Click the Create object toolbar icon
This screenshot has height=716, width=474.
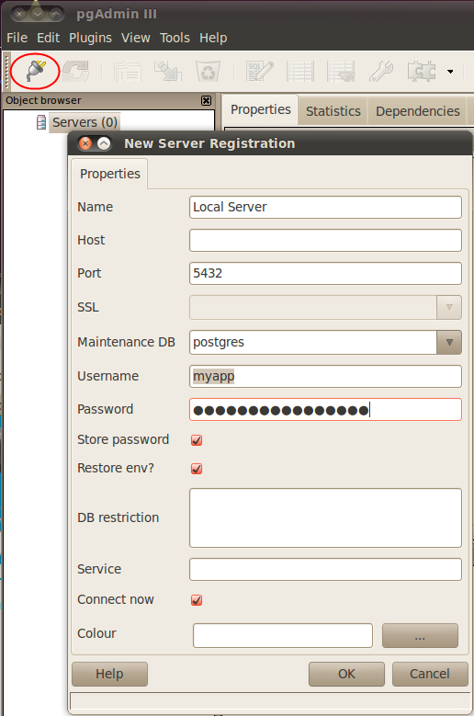point(167,72)
